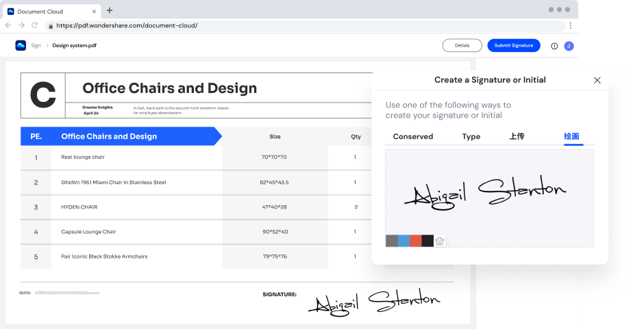The height and width of the screenshot is (329, 633).
Task: Open the browser three-dot menu
Action: (x=570, y=25)
